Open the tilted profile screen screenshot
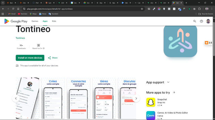215x120 pixels. coord(27,98)
